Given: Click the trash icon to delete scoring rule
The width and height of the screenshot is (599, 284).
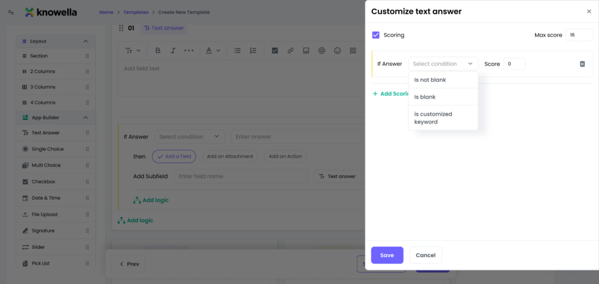Looking at the screenshot, I should click(x=582, y=64).
